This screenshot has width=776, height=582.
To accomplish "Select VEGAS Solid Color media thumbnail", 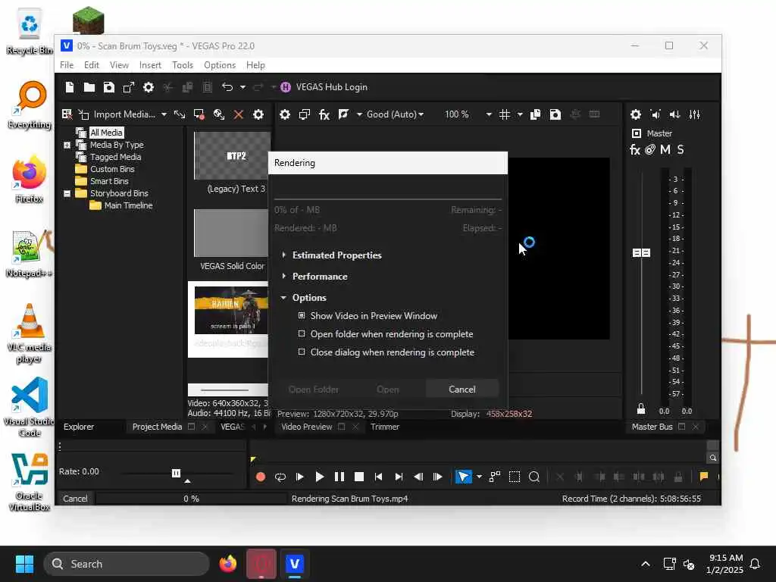I will click(232, 233).
